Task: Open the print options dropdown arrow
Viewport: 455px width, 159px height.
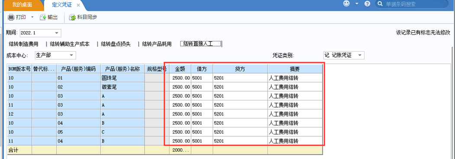Action: pyautogui.click(x=32, y=17)
